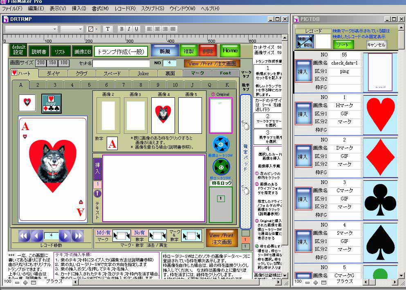Click the 新規 button
The height and width of the screenshot is (290, 406).
pyautogui.click(x=165, y=51)
